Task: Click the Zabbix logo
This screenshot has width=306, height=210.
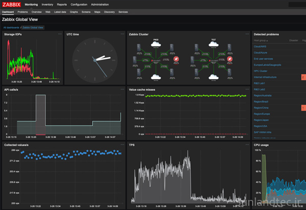Action: 12,4
